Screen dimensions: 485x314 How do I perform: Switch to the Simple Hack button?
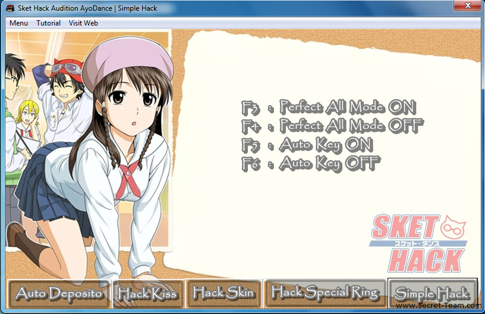point(432,294)
